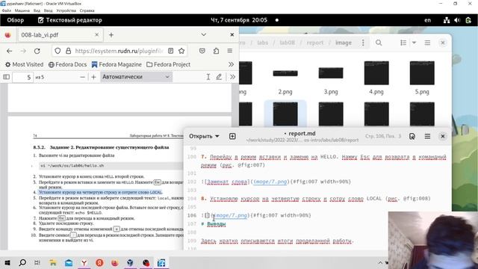
Task: Open the Справка menu in VirtualBox
Action: coord(87,10)
